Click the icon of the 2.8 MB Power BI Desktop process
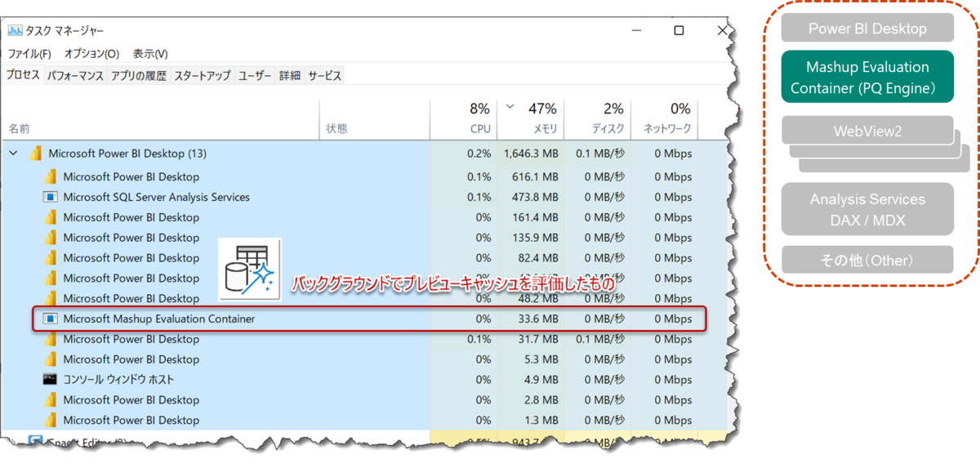 pos(50,399)
